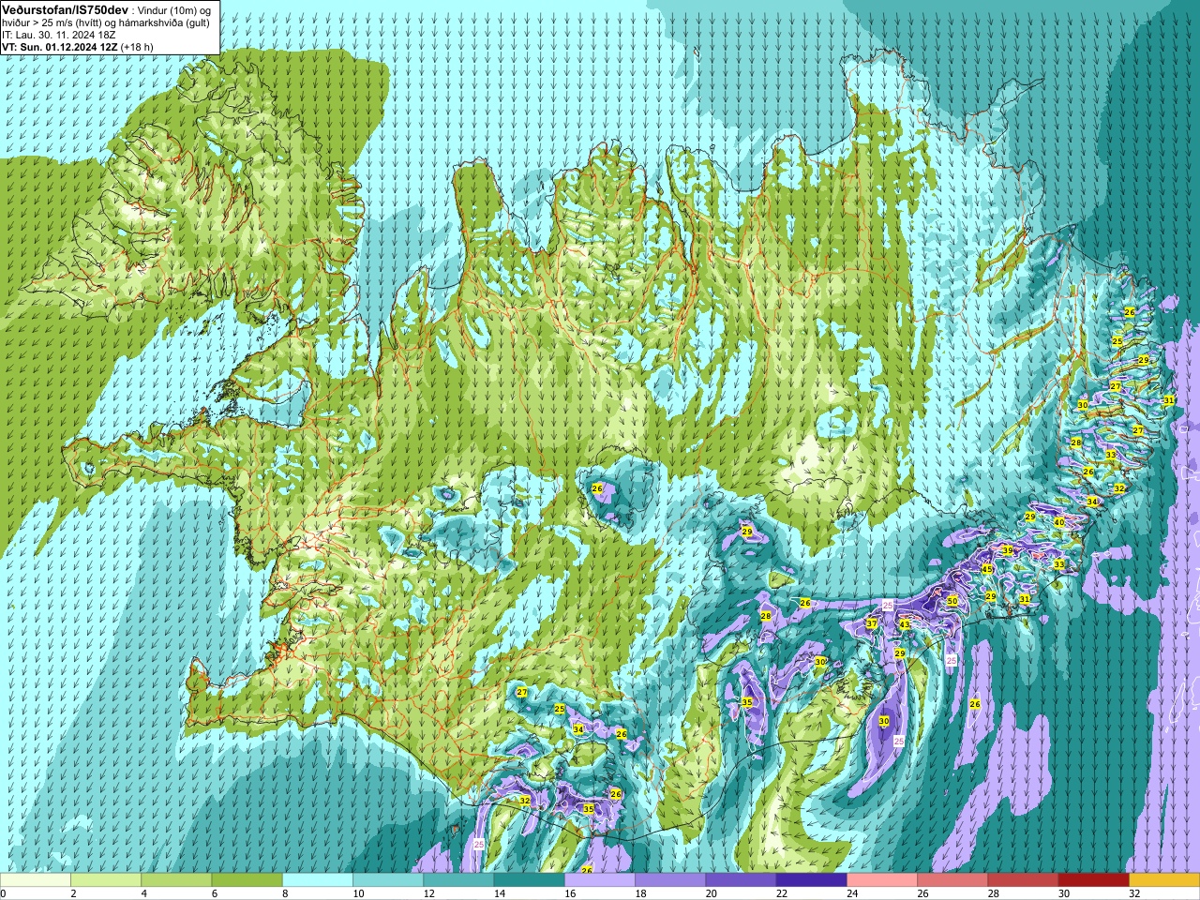Click the legend scale label 22
This screenshot has width=1200, height=900.
pyautogui.click(x=782, y=893)
